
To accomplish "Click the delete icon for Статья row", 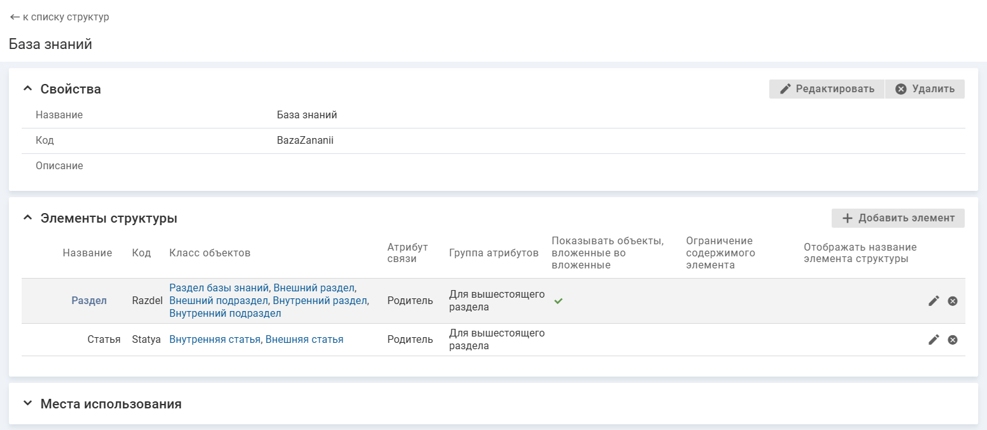I will (x=953, y=340).
